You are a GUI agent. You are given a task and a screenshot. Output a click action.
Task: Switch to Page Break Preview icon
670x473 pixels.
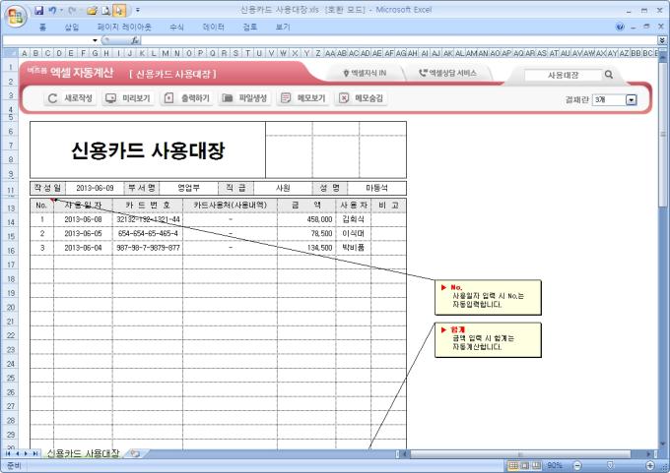point(536,465)
